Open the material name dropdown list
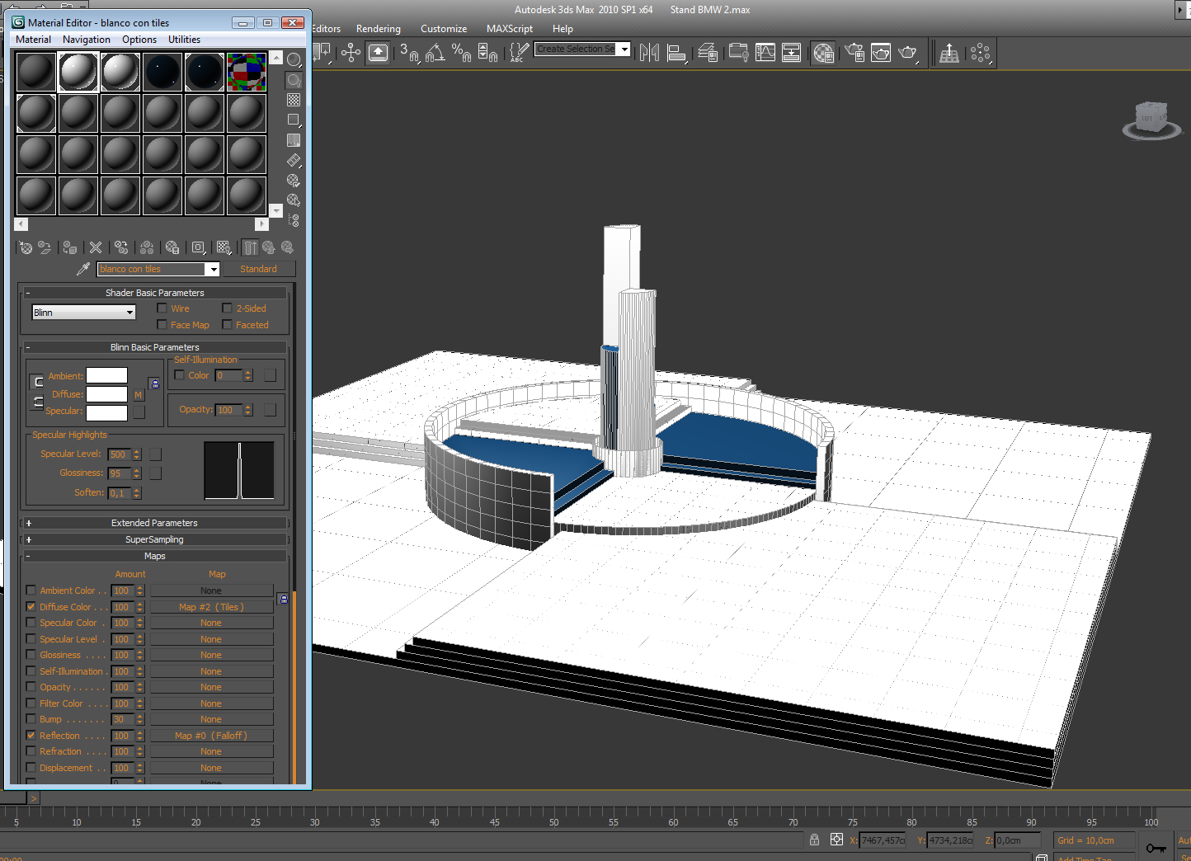The width and height of the screenshot is (1191, 861). 213,269
